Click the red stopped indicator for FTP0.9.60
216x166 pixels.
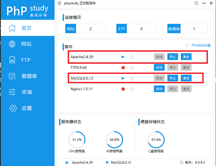pos(123,67)
